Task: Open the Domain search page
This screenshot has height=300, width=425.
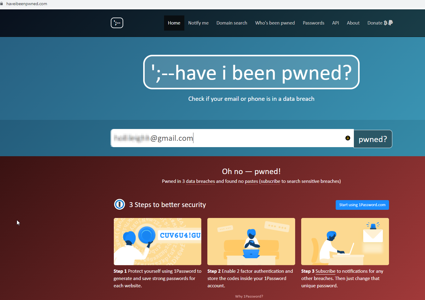Action: coord(232,23)
